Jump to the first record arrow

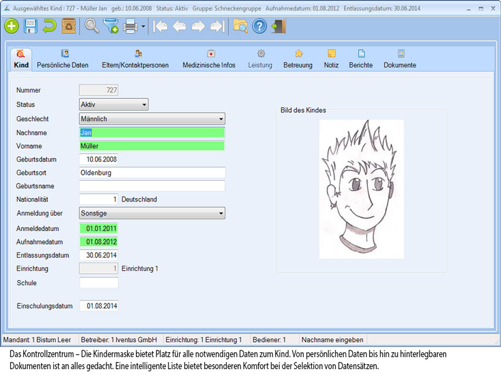(160, 26)
